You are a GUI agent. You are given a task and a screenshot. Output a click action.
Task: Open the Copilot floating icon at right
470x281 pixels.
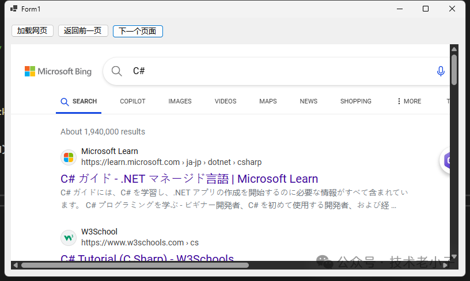click(448, 161)
